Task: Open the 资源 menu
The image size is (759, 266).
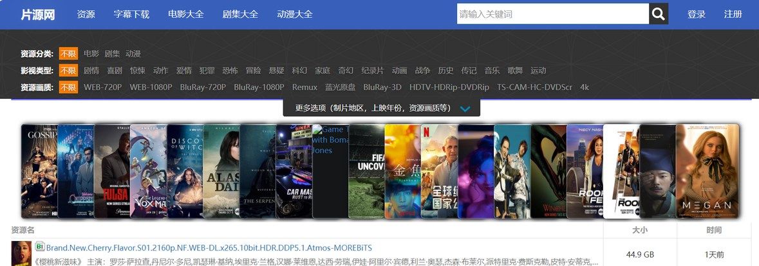Action: tap(86, 15)
